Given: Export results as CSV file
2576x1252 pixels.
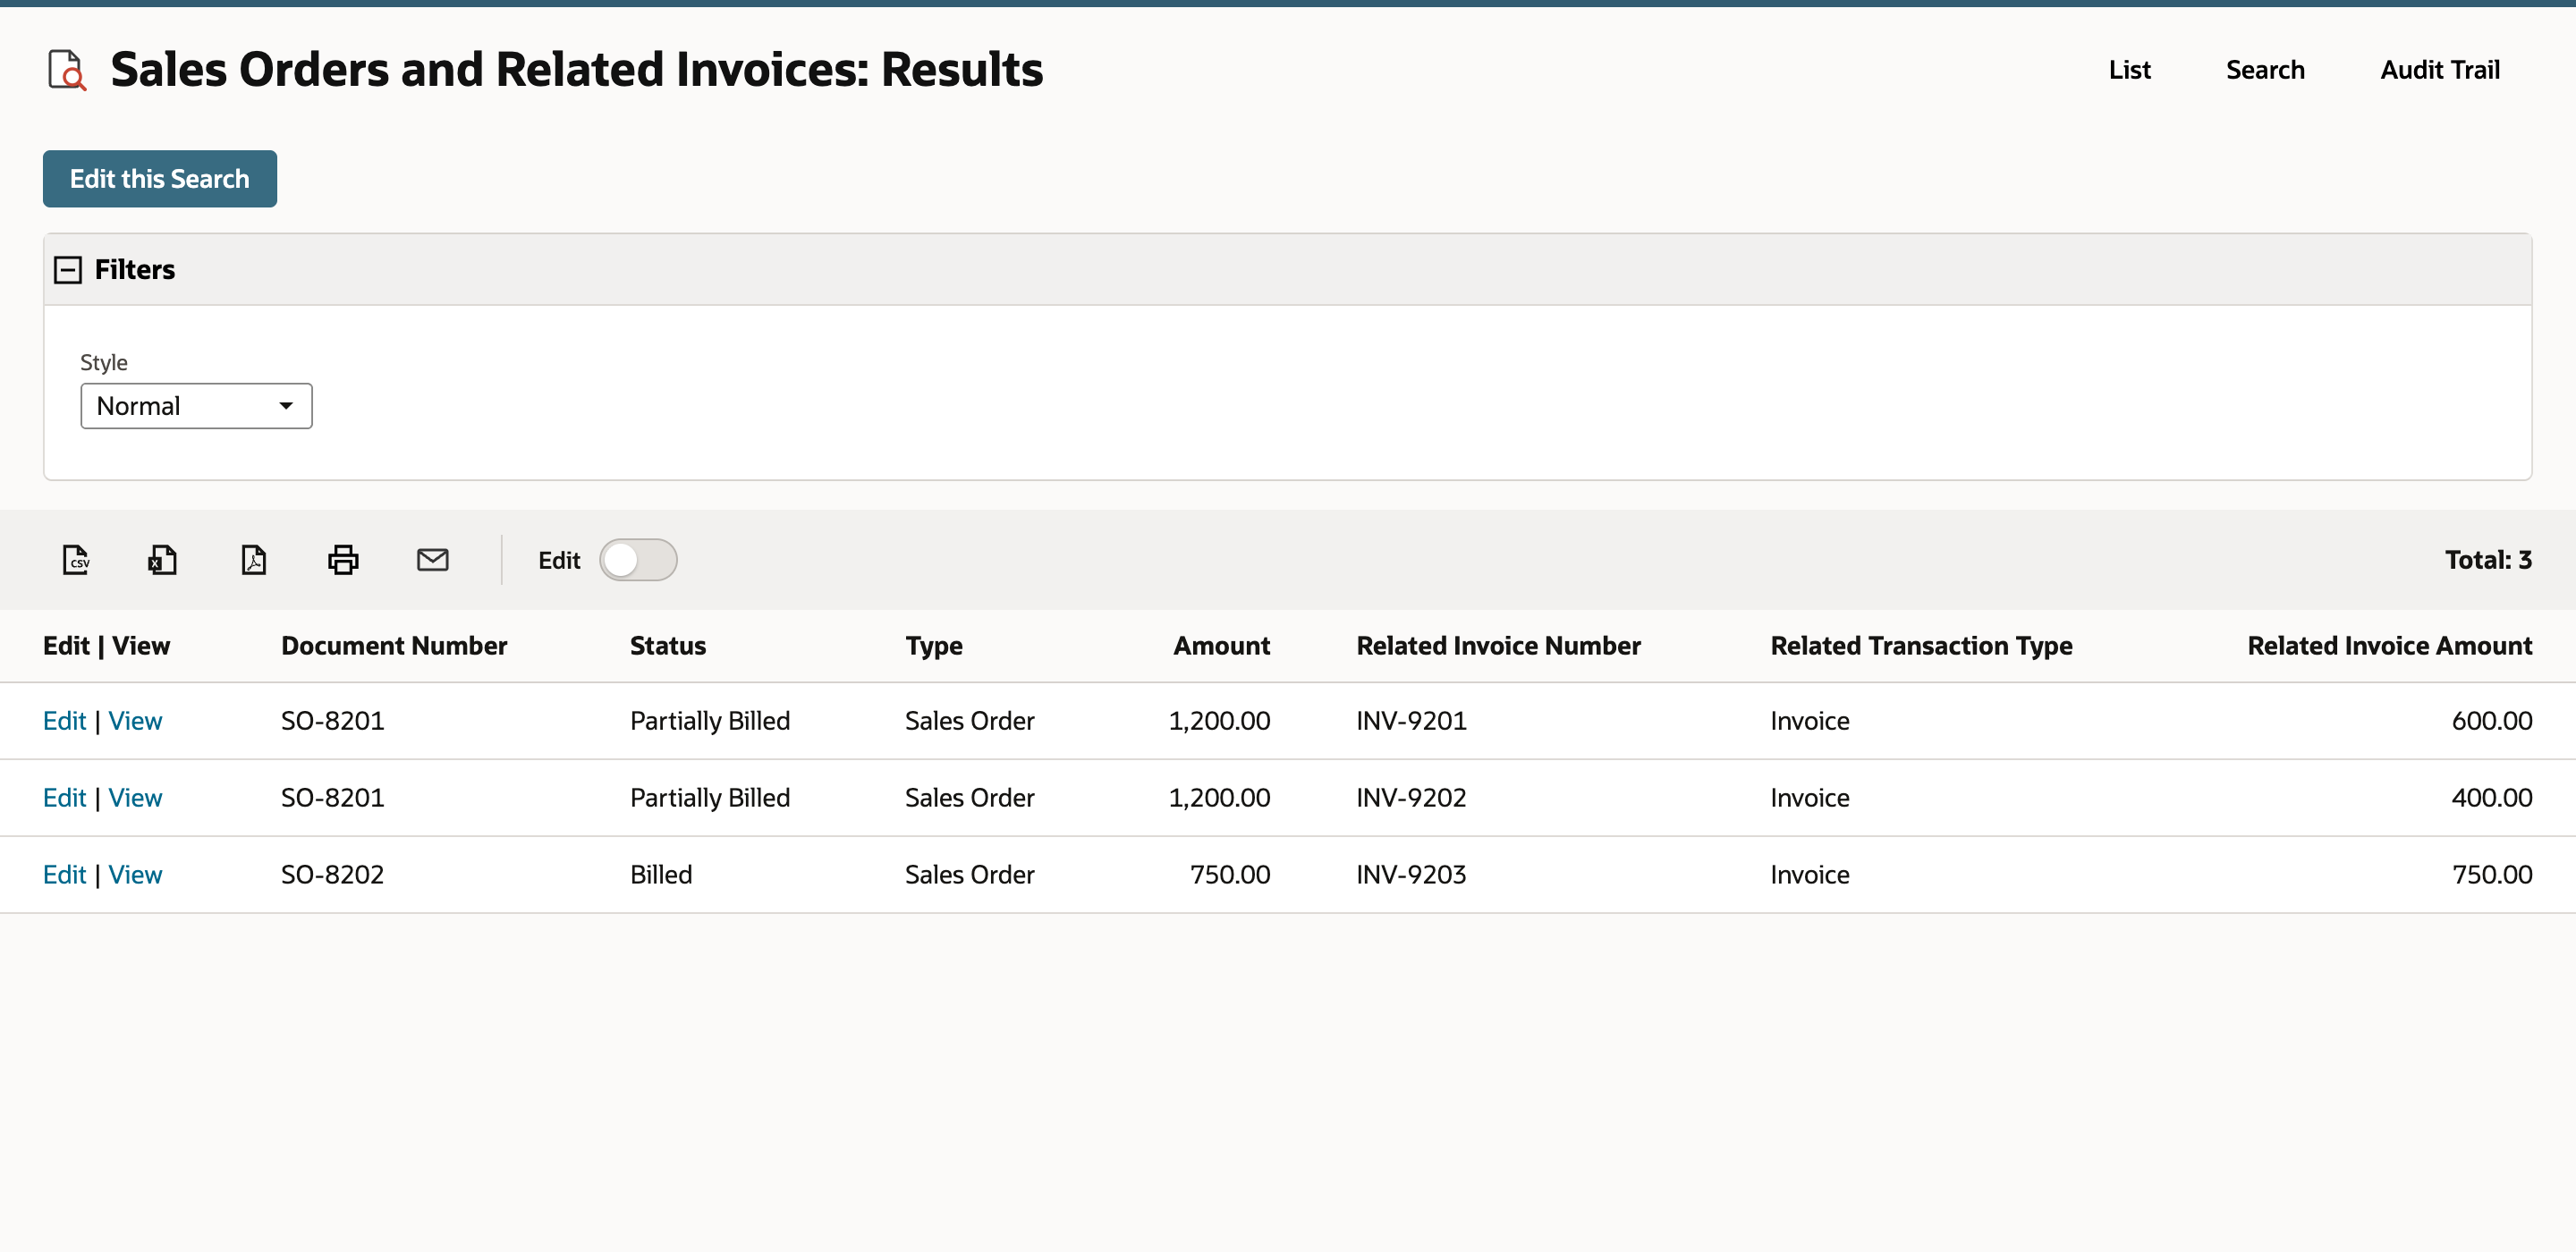Looking at the screenshot, I should click(x=76, y=560).
